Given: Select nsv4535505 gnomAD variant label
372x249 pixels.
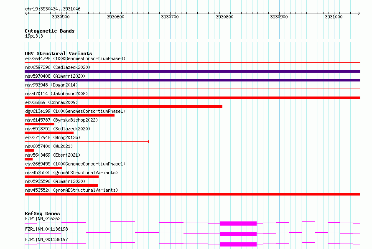Looking at the screenshot, I should pyautogui.click(x=71, y=173).
